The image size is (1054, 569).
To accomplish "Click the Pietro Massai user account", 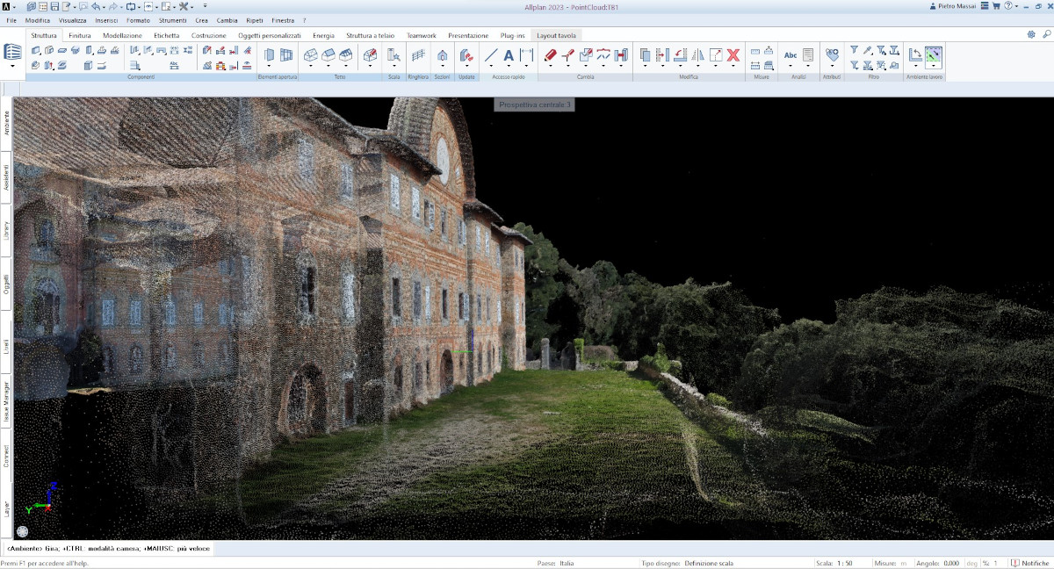I will coord(952,6).
